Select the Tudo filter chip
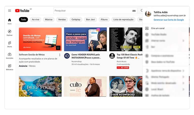The height and width of the screenshot is (115, 194). (x=23, y=19)
